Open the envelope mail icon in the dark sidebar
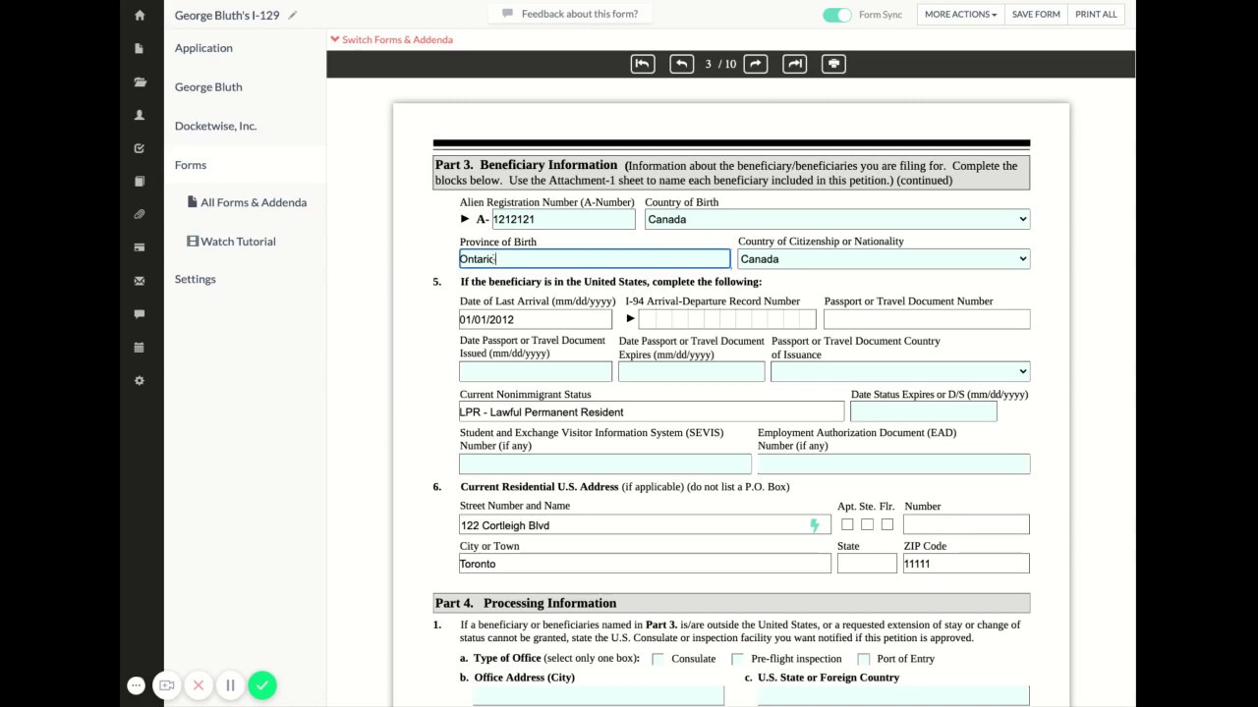The height and width of the screenshot is (707, 1258). tap(140, 281)
